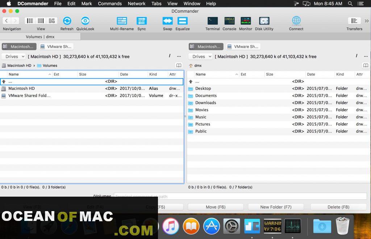Open Terminal from the toolbar
This screenshot has width=371, height=239.
(x=212, y=21)
